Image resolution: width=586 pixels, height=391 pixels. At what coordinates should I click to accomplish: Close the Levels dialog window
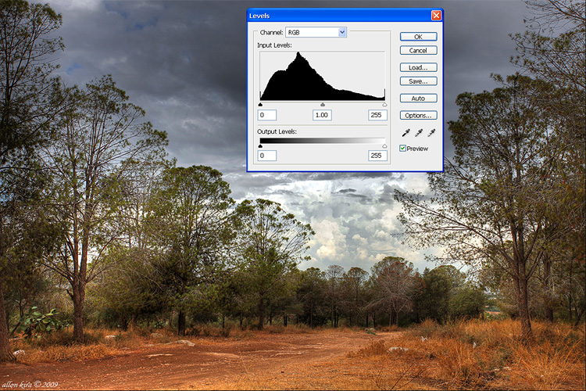tap(435, 15)
